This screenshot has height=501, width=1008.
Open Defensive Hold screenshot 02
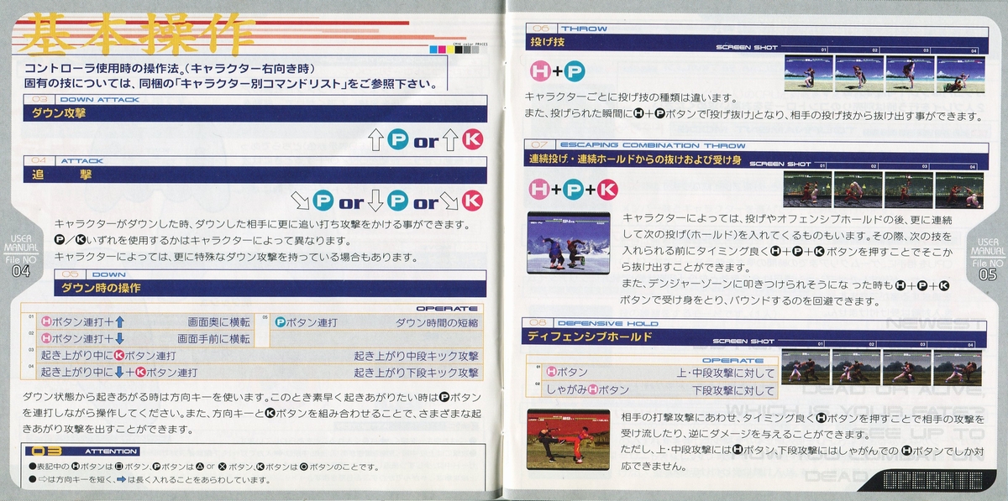pyautogui.click(x=856, y=367)
